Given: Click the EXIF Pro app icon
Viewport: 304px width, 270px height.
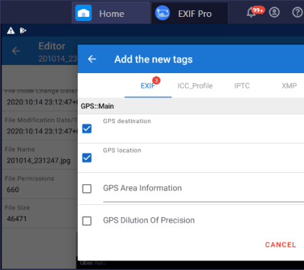Looking at the screenshot, I should click(162, 13).
